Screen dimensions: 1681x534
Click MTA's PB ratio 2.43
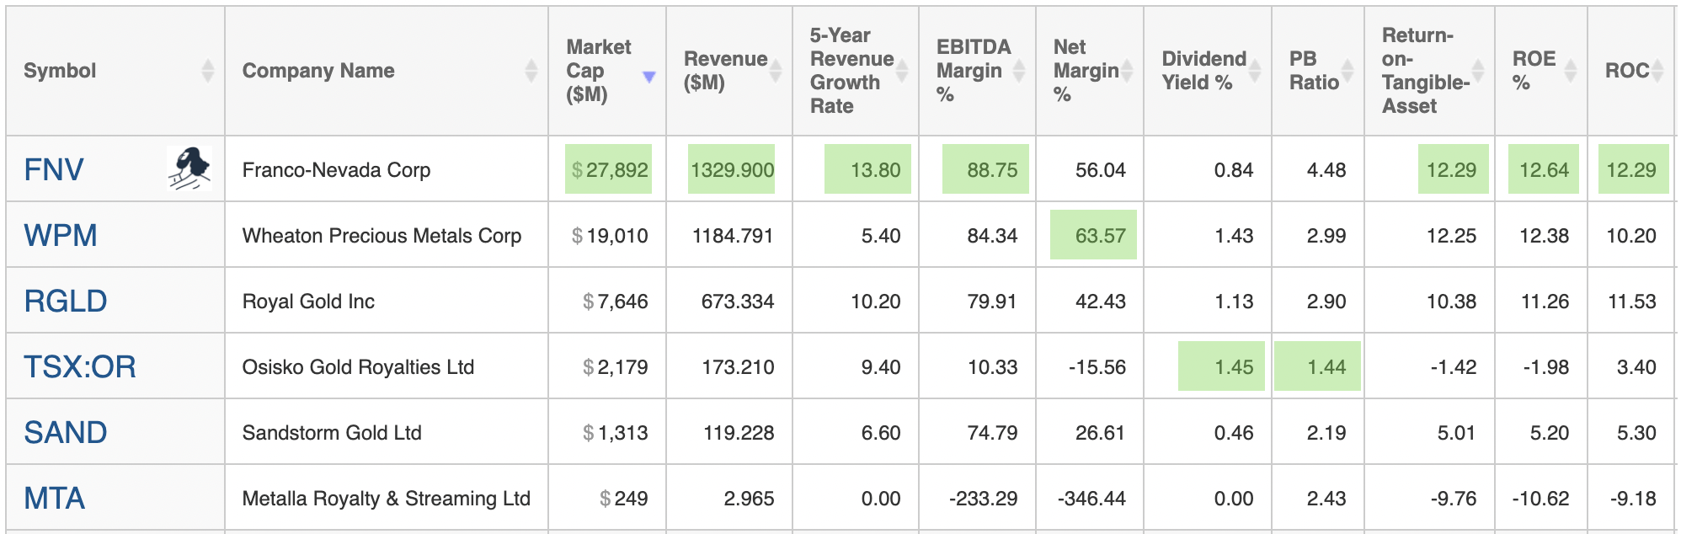pos(1326,499)
